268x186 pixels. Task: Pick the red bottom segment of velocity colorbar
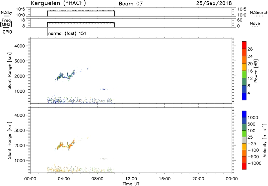point(244,166)
